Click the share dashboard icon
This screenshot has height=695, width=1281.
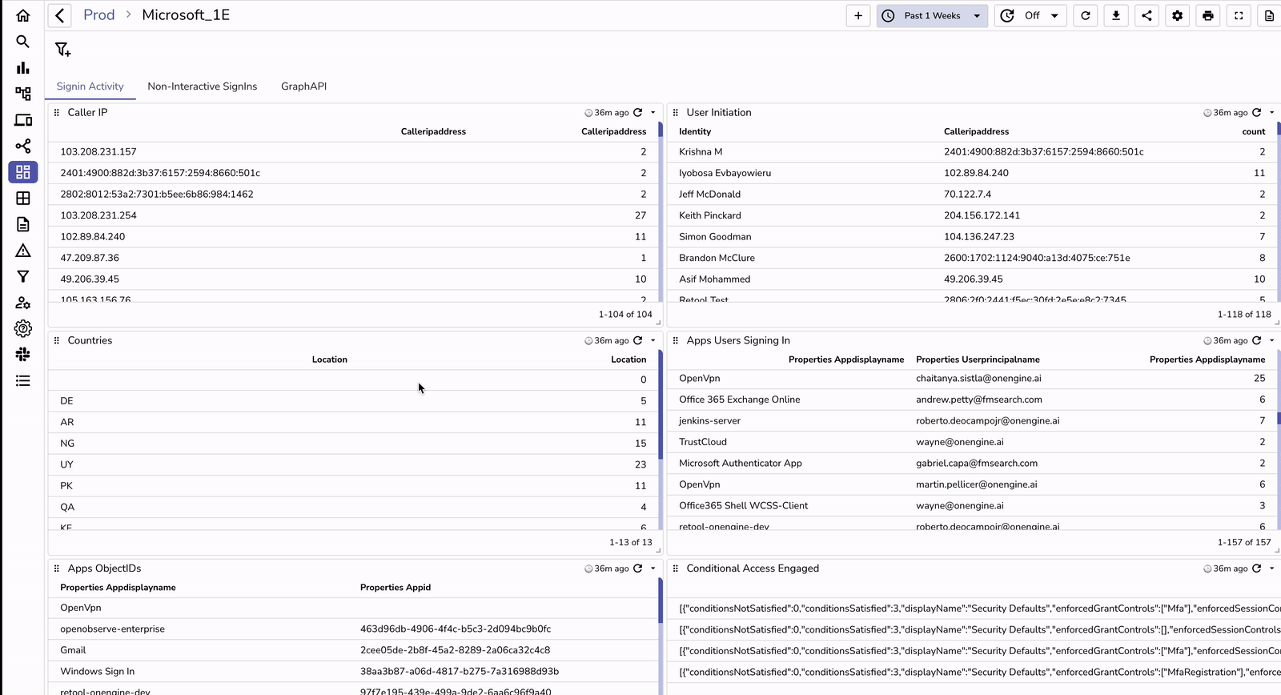tap(1146, 15)
